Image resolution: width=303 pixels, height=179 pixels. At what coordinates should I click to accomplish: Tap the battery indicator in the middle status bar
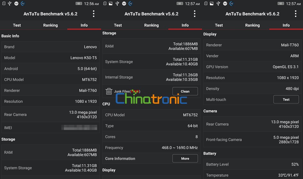click(180, 4)
